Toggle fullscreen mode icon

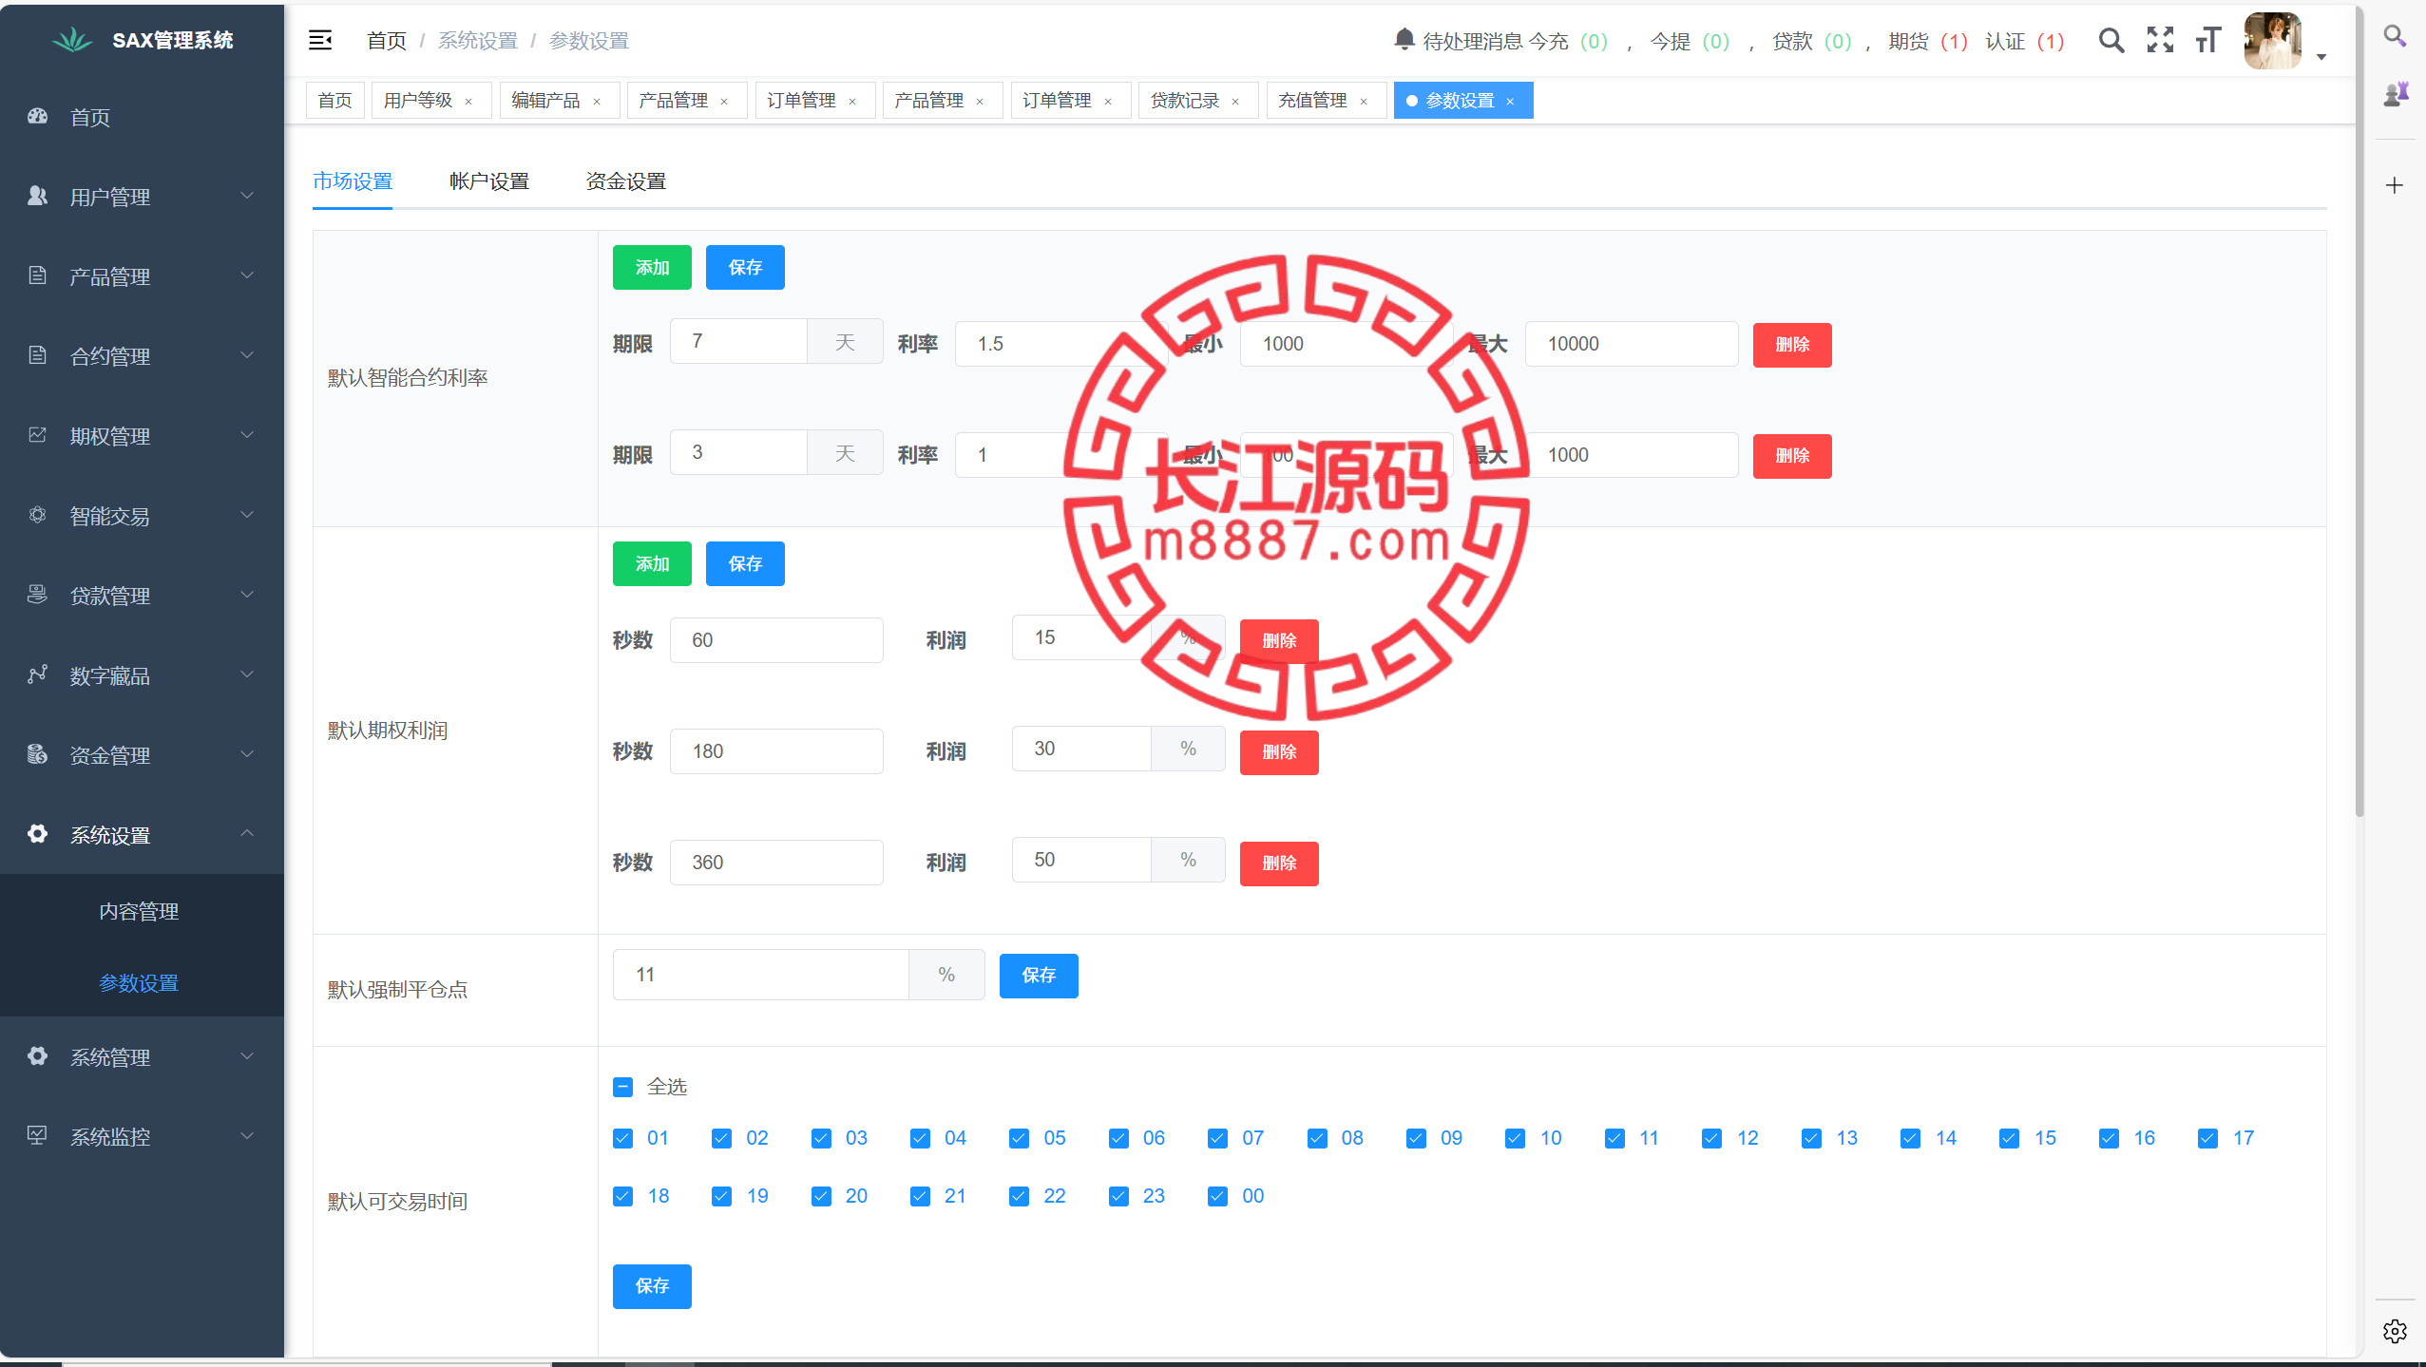point(2160,40)
